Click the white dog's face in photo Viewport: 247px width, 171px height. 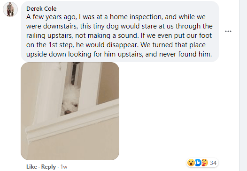click(x=70, y=101)
